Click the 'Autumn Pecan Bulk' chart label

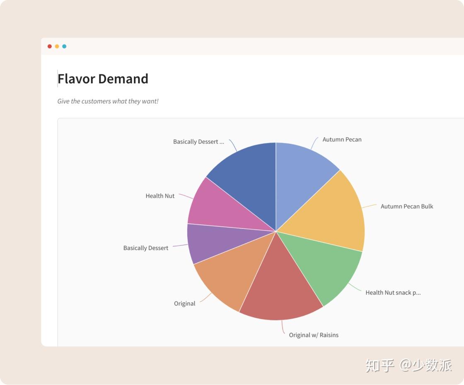click(x=407, y=206)
